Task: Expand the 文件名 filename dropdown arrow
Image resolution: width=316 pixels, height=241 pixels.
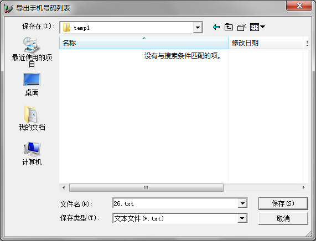Action: point(242,203)
